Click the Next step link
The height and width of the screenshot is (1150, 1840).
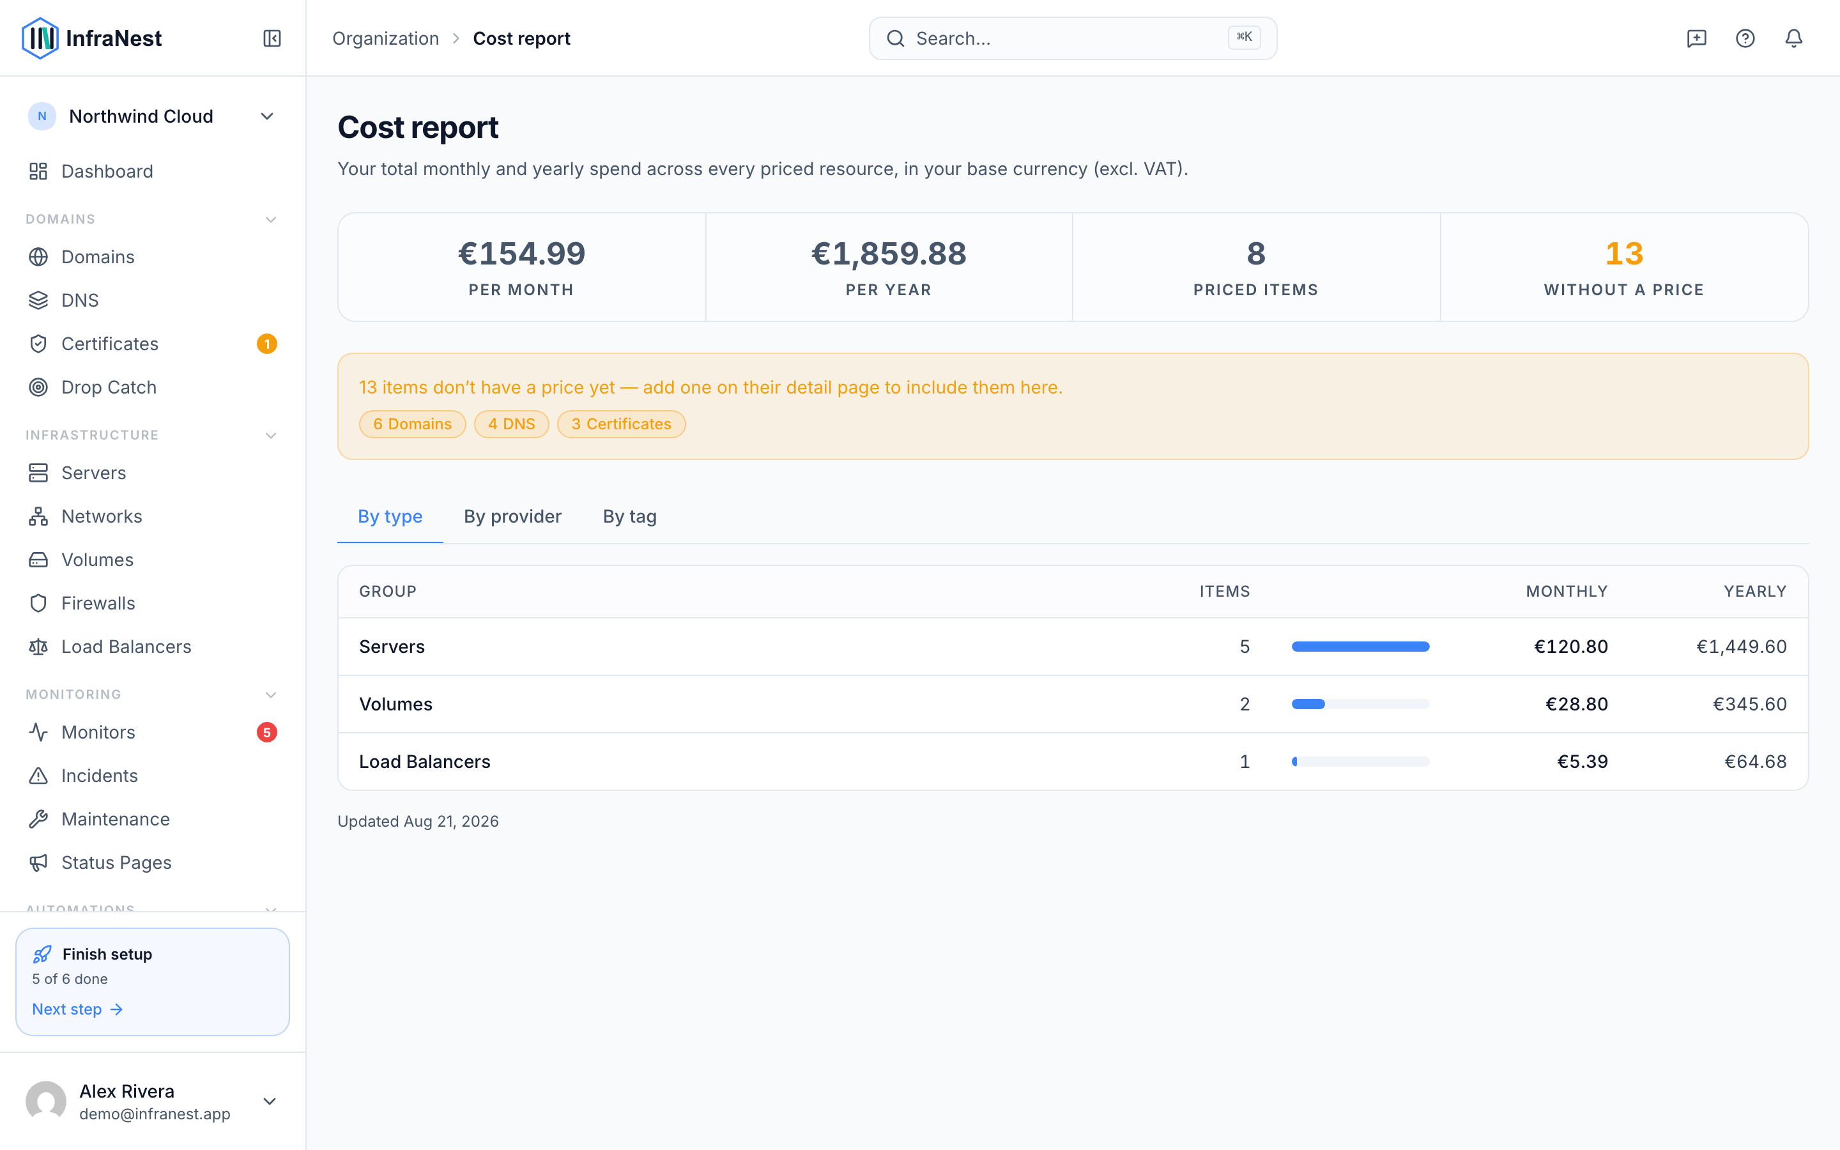point(77,1009)
